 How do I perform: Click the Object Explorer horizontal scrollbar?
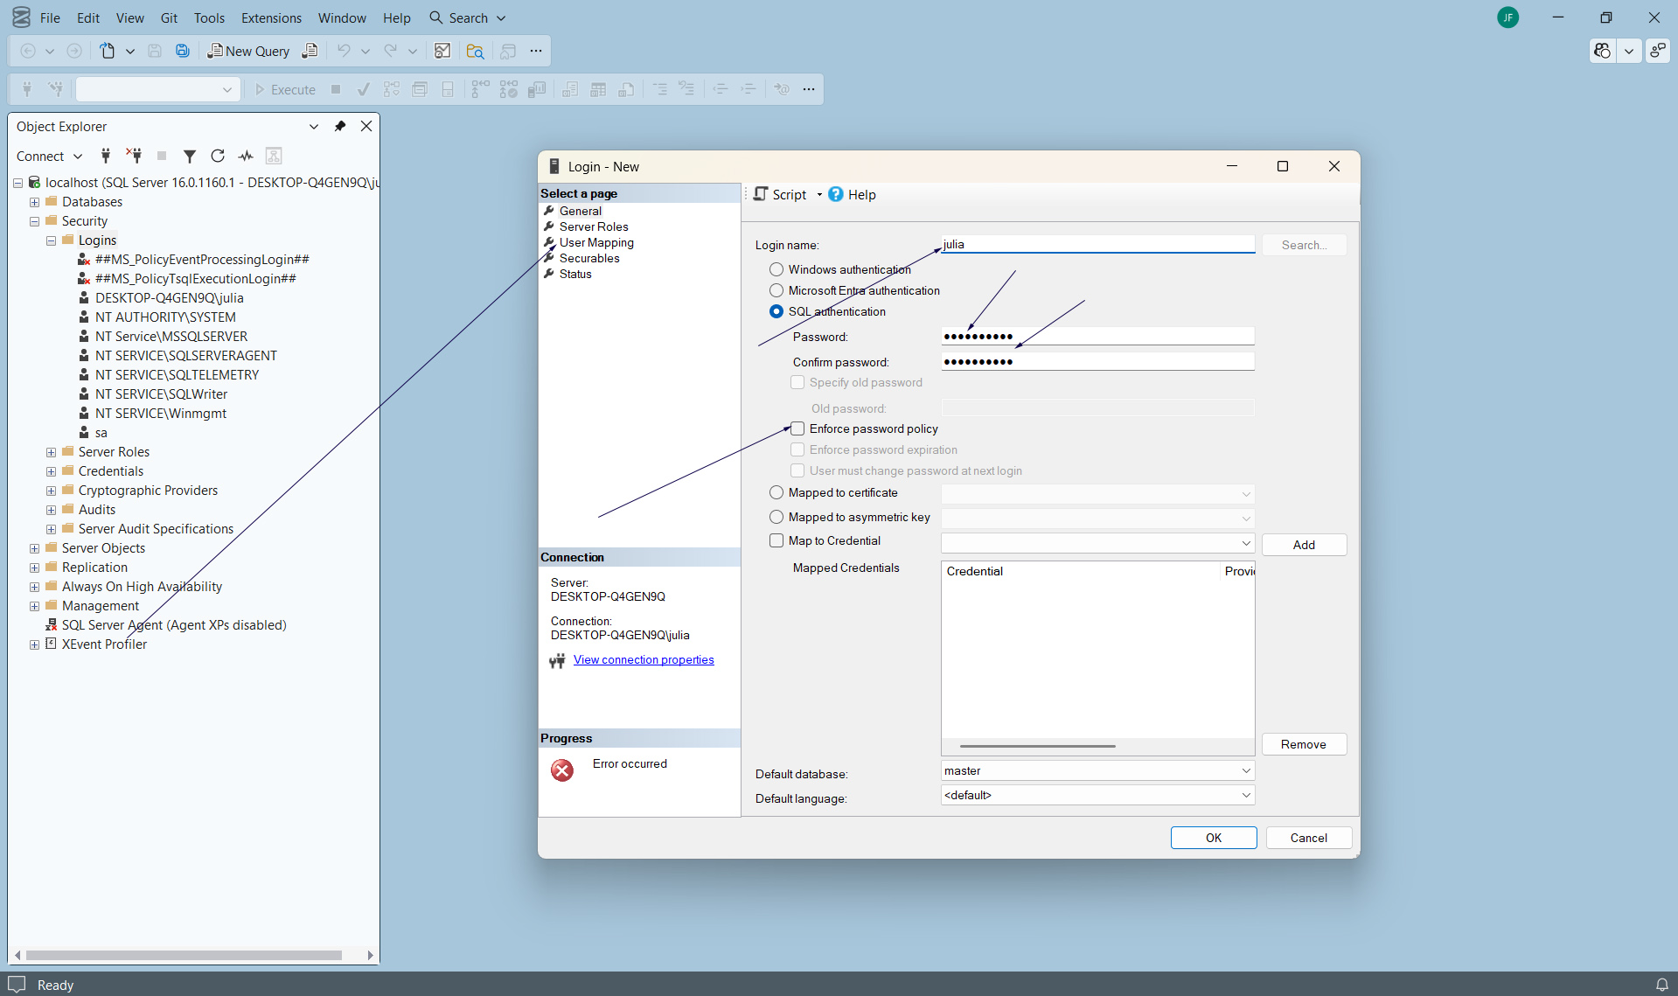(x=184, y=956)
